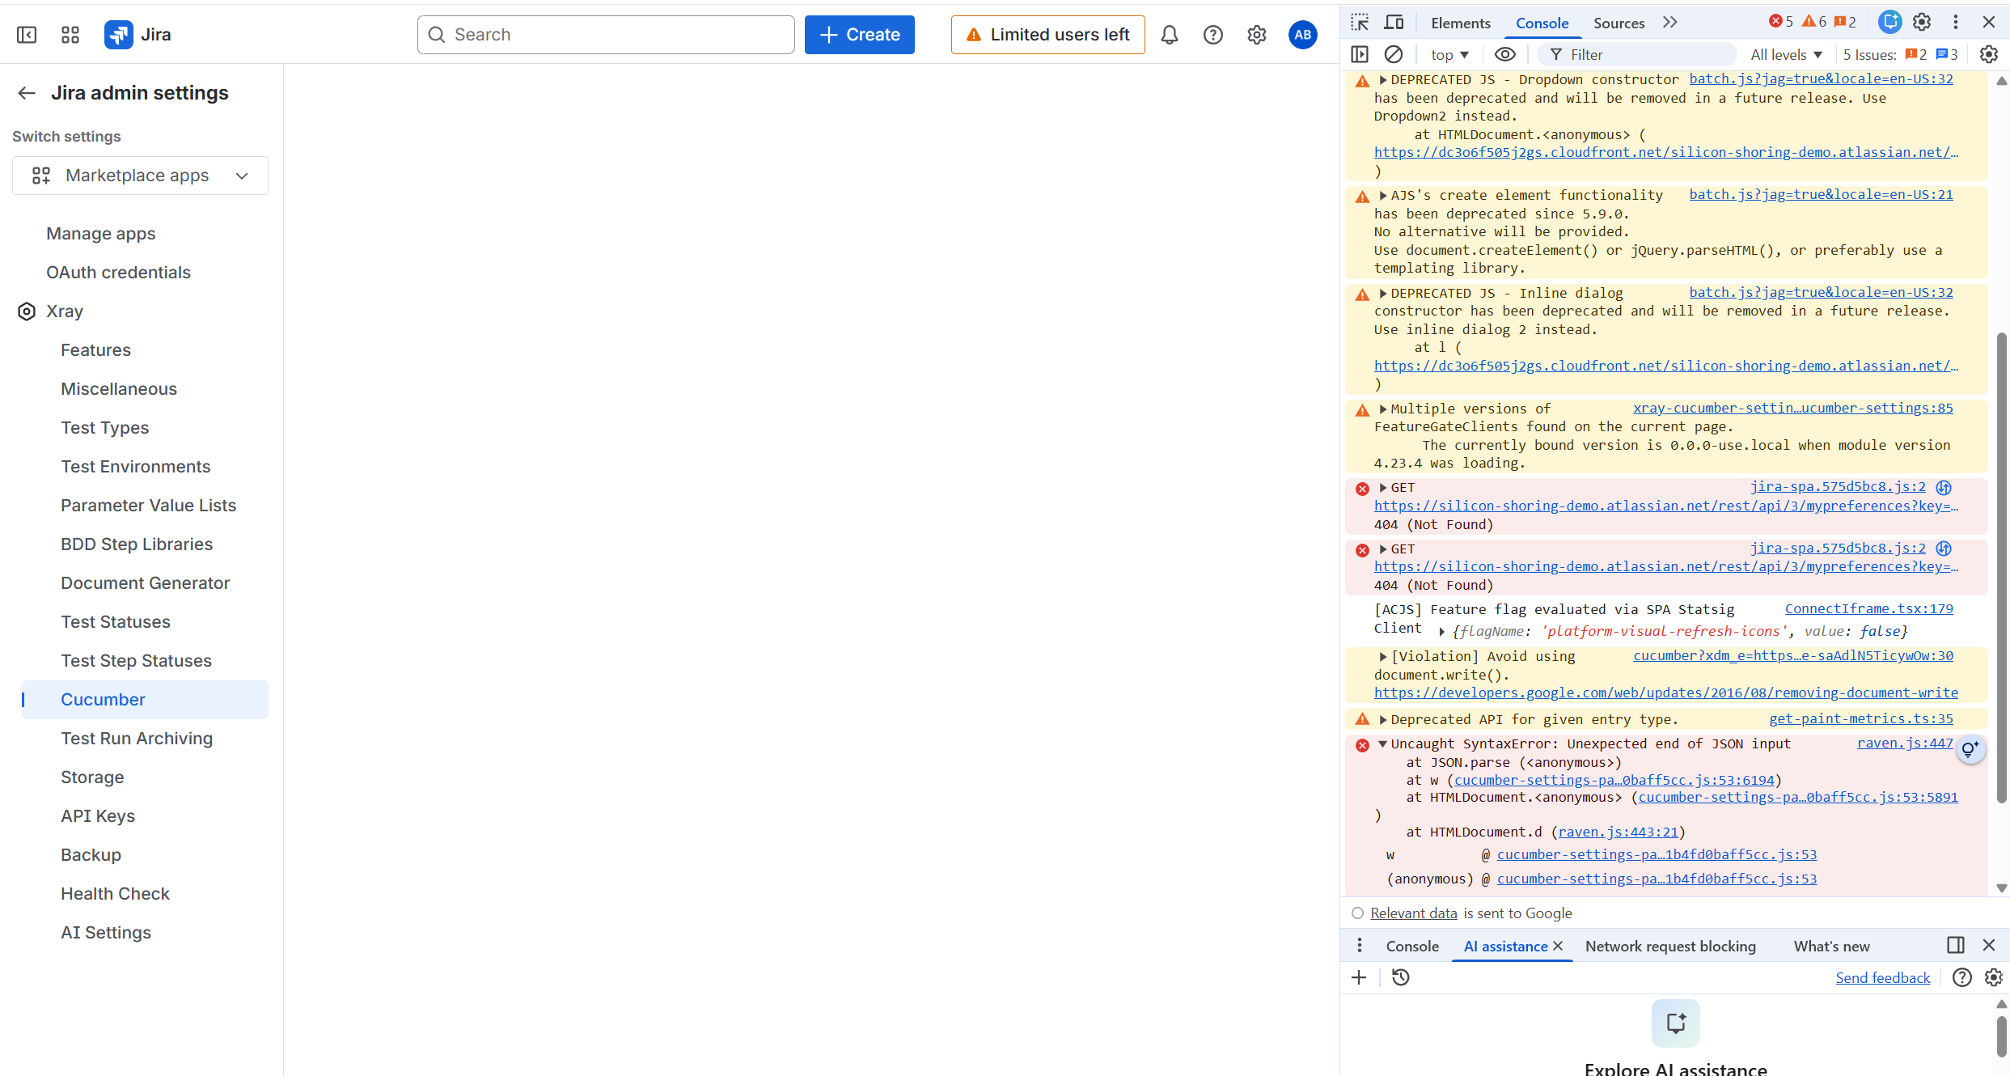Toggle the device toolbar icon

click(x=1394, y=23)
